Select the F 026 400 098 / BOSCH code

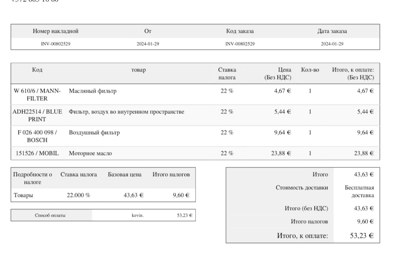(x=37, y=136)
